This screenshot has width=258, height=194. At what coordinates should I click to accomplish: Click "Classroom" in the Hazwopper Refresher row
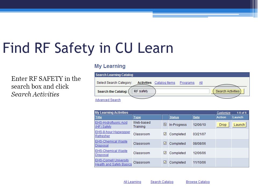click(x=142, y=134)
